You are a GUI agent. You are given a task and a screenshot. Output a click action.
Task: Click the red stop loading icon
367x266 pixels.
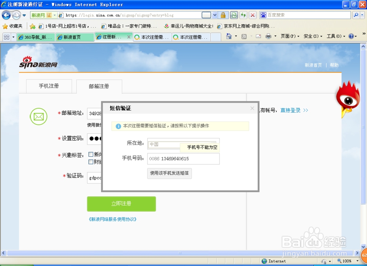point(253,15)
